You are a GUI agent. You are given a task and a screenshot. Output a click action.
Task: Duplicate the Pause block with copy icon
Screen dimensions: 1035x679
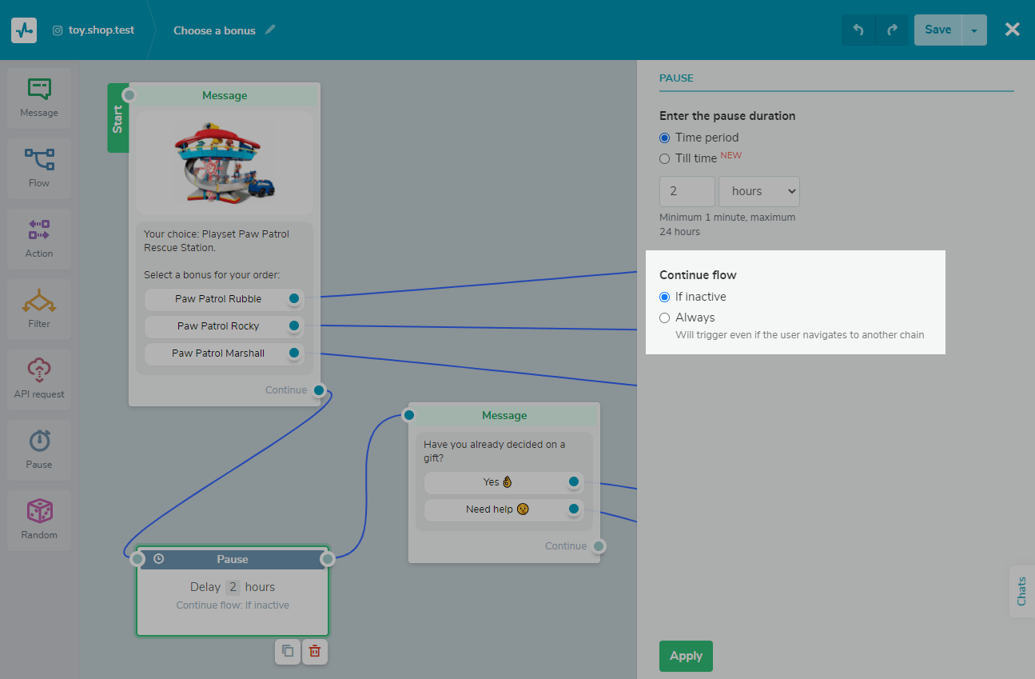point(288,651)
